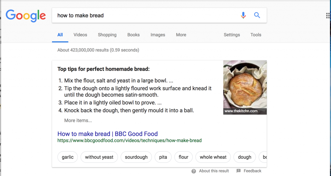Click the microphone voice search icon
The height and width of the screenshot is (176, 331).
coord(243,15)
